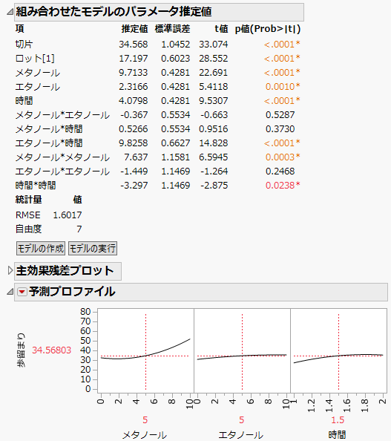The image size is (391, 441).
Task: Click the red メタノール value 5 field
Action: (x=145, y=420)
